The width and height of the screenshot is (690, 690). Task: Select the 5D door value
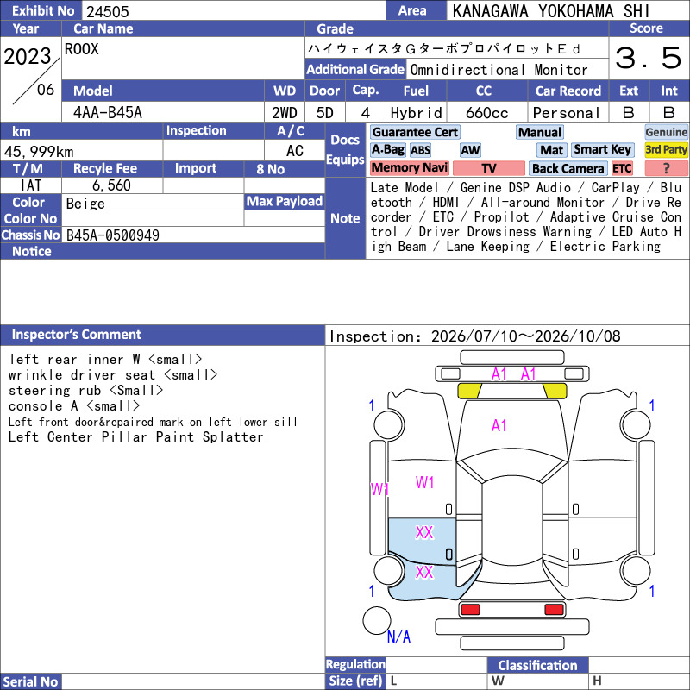[325, 113]
